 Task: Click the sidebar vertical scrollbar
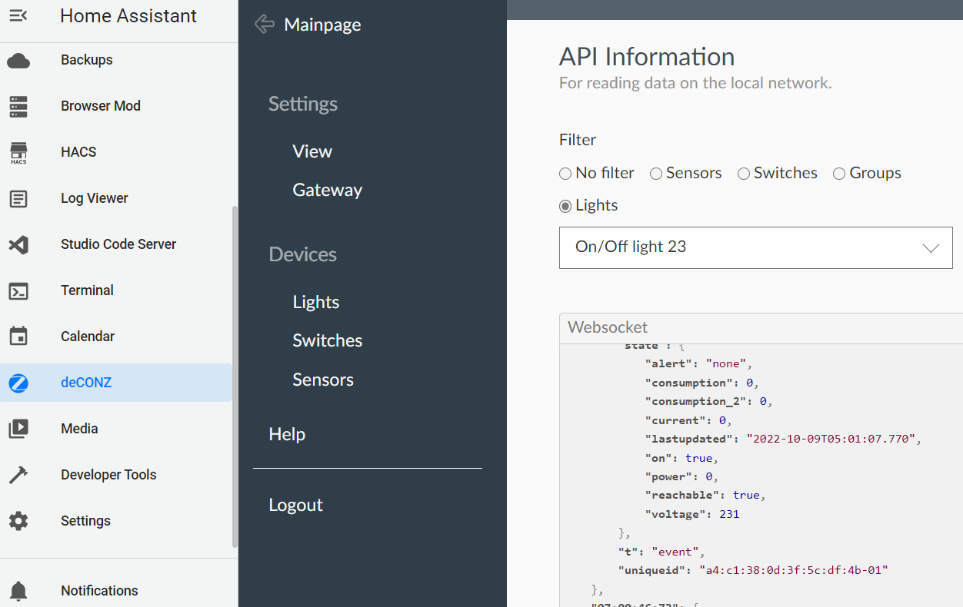point(235,376)
